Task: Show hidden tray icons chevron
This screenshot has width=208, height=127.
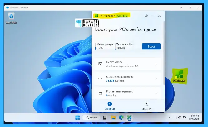Action: point(170,117)
